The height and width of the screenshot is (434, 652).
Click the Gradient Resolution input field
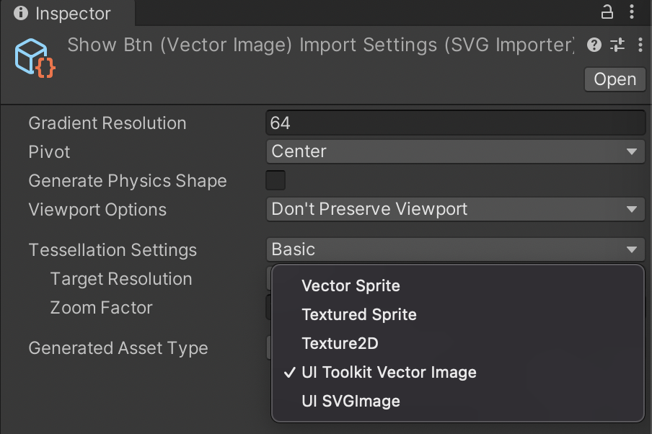click(x=454, y=123)
